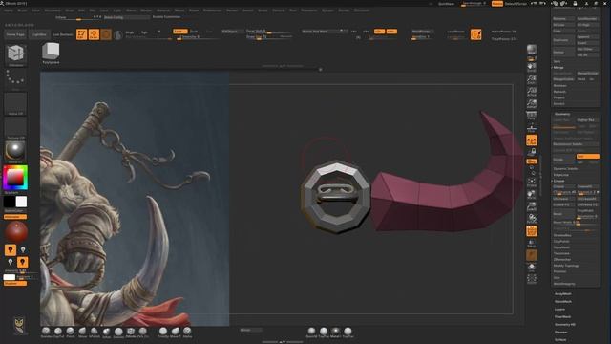Select the Move T brush icon at bottom

(x=175, y=332)
